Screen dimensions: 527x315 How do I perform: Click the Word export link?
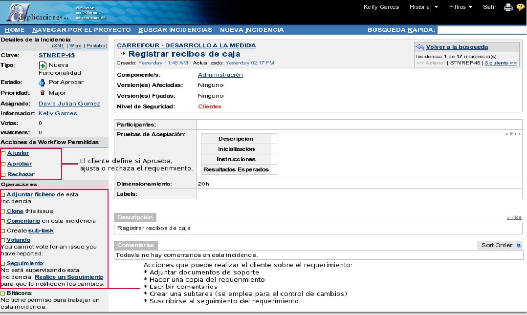click(75, 46)
